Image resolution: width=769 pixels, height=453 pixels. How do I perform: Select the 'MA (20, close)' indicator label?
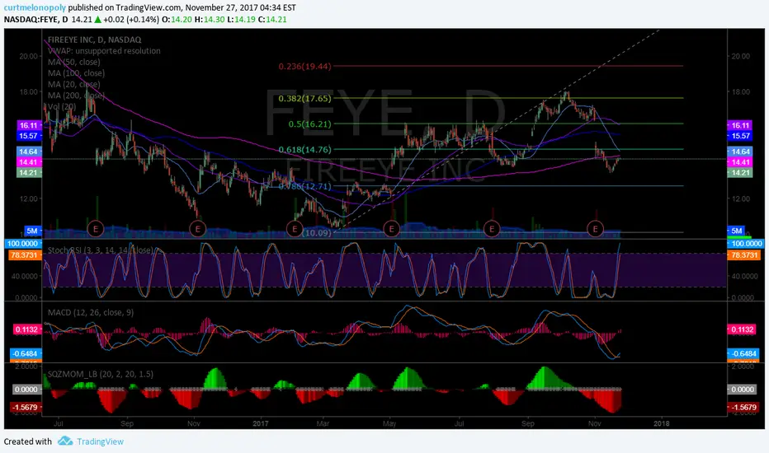point(74,85)
